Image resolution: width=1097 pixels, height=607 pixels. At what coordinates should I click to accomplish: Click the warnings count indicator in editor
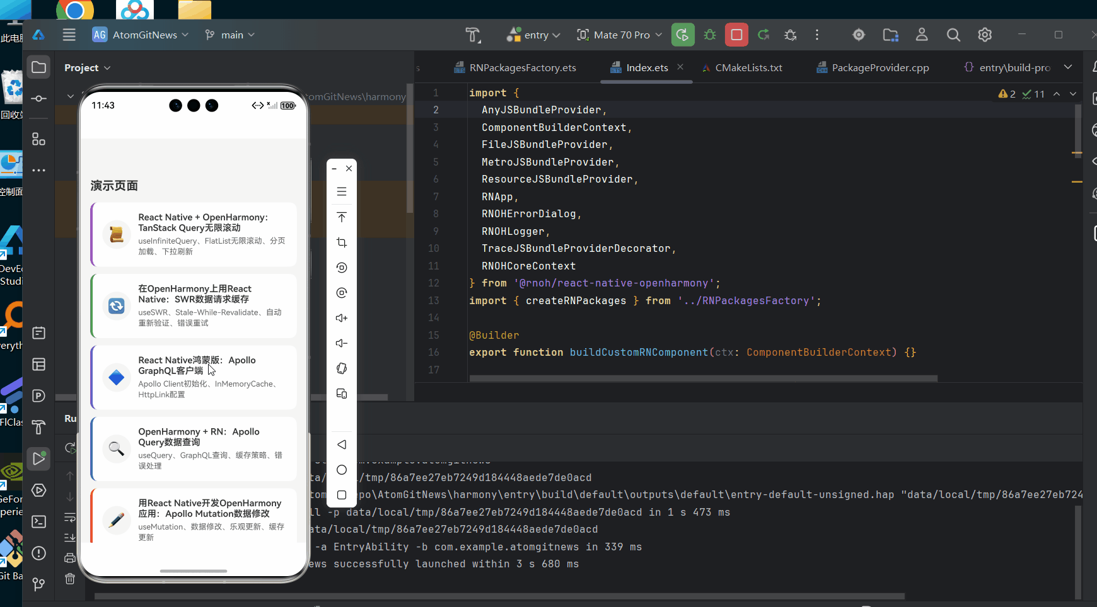pyautogui.click(x=1007, y=94)
